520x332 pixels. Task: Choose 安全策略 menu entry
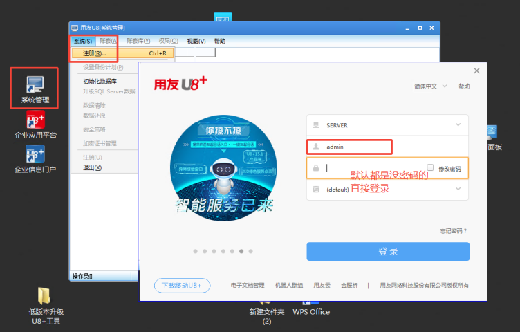coord(94,129)
